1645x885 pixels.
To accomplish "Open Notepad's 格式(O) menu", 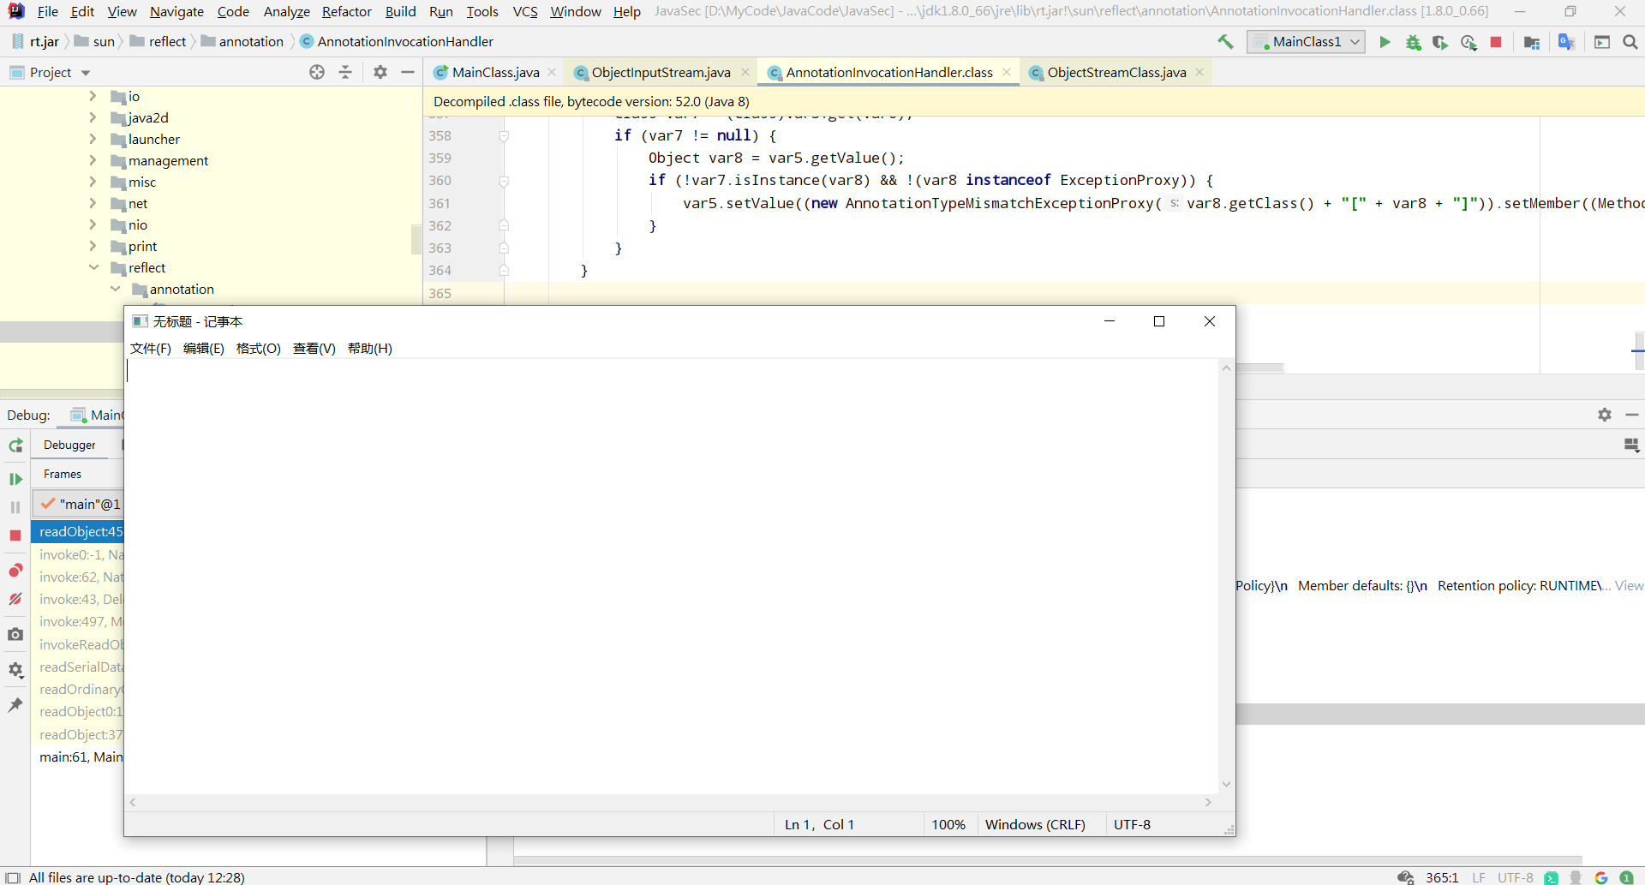I will pyautogui.click(x=258, y=349).
